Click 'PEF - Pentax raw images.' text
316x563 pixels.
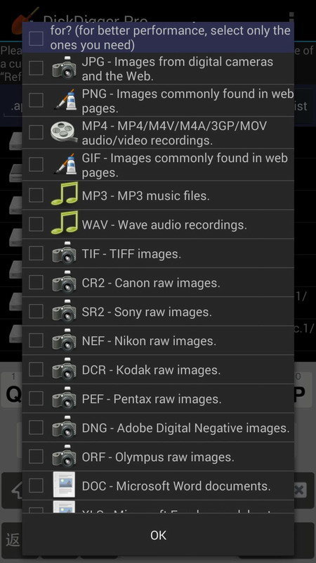coord(152,399)
